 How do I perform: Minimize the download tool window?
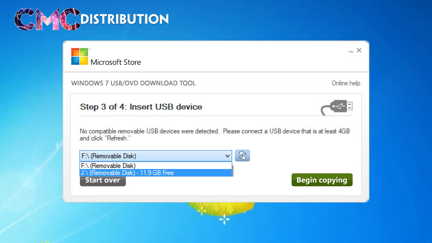coord(350,51)
